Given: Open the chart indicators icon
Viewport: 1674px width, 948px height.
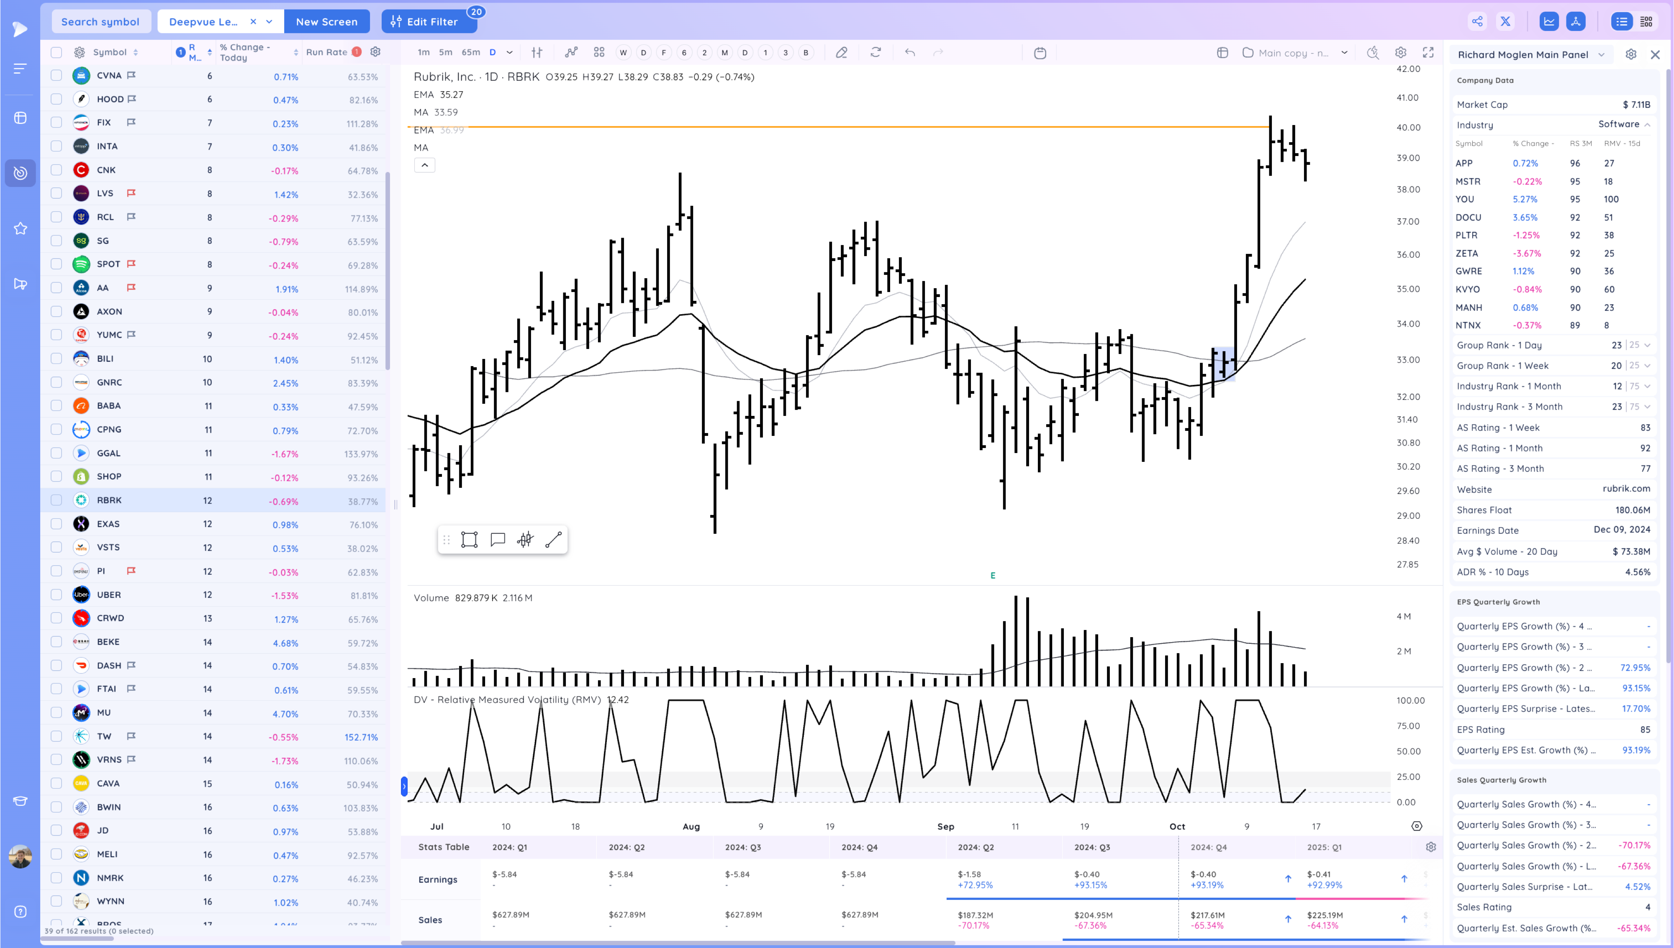Looking at the screenshot, I should coord(571,53).
